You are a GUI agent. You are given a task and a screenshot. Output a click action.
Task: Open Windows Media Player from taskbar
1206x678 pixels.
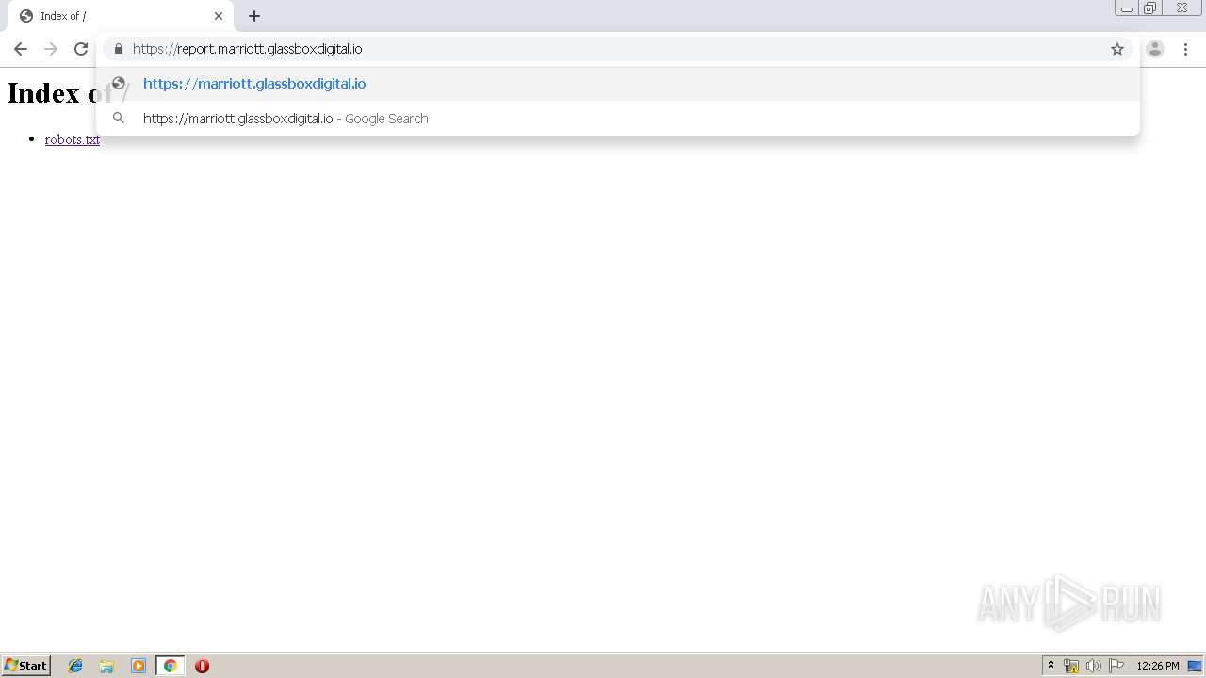(139, 666)
